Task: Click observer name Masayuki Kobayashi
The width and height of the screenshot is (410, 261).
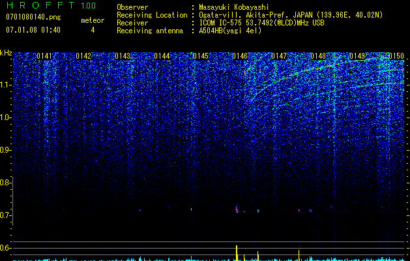Action: click(234, 7)
